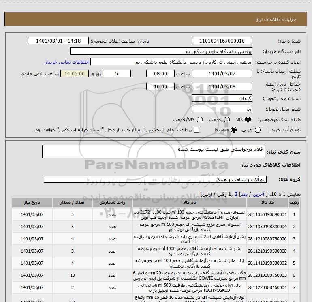Click the price validity date 1401/03/08 field
Image resolution: width=312 pixels, height=302 pixels.
222,87
